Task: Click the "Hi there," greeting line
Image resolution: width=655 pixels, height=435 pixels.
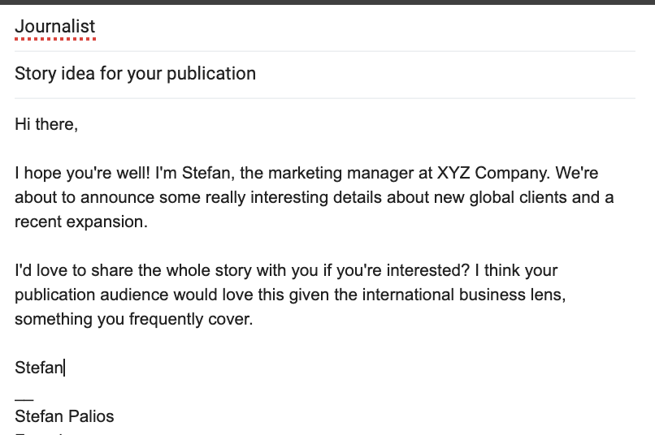Action: (46, 124)
